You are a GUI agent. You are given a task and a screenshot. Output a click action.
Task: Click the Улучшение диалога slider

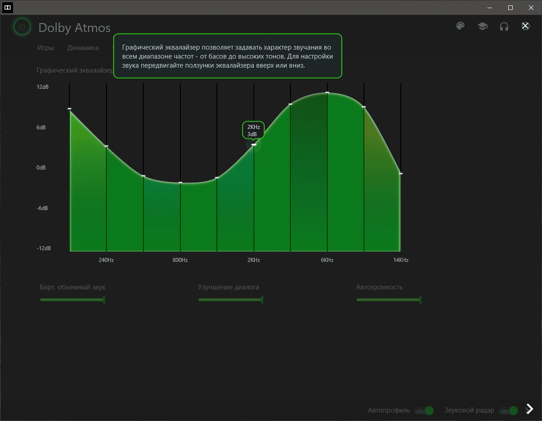click(231, 300)
